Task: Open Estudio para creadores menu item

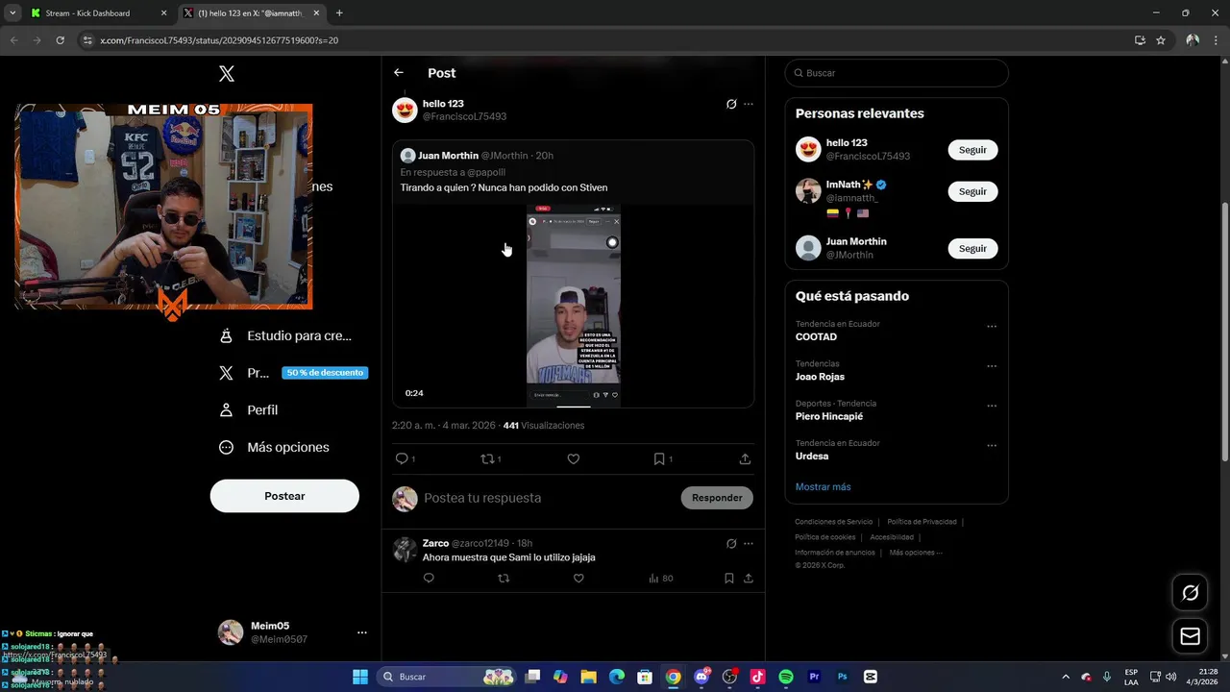Action: [285, 335]
